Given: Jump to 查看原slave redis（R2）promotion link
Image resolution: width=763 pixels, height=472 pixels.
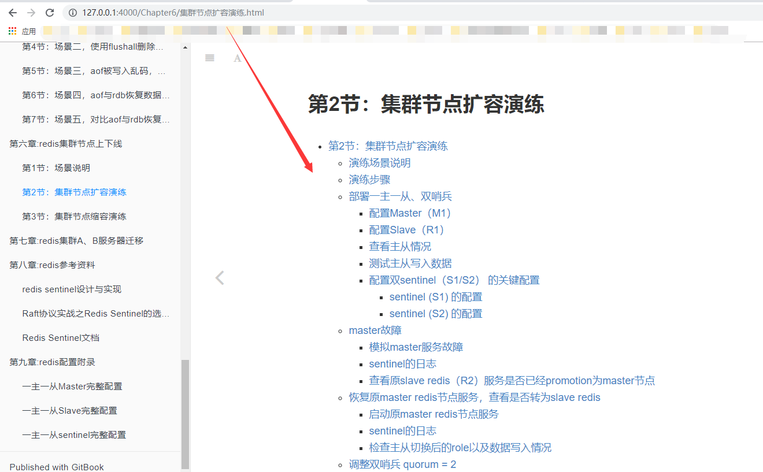Looking at the screenshot, I should coord(512,381).
